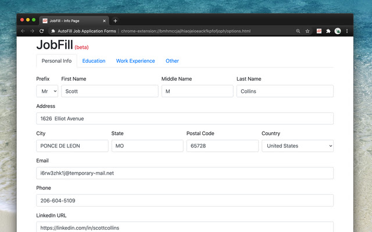Open the Extensions puzzle piece menu

pyautogui.click(x=328, y=31)
